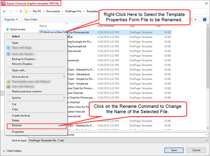Click scrollbar down arrow of file list
Image resolution: width=210 pixels, height=156 pixels.
tap(208, 128)
